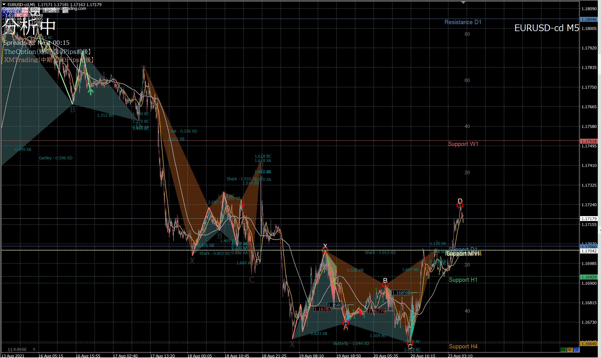Click the TheOption(短期) link text
Screen dimensions: 601x358
point(47,52)
